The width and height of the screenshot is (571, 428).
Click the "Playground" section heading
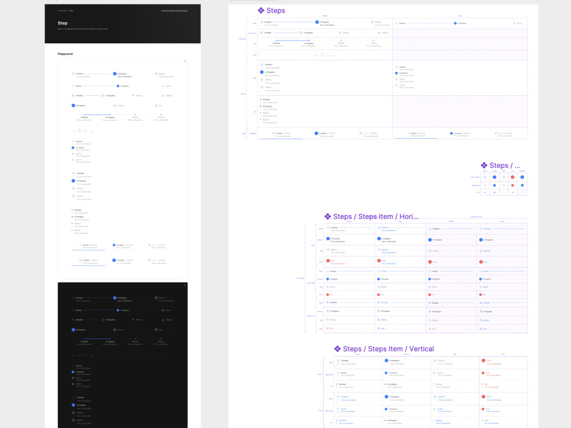(x=65, y=54)
